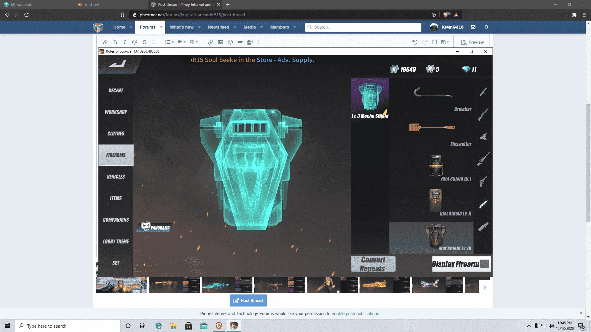Click the enable push notifications link
Viewport: 591px width, 332px height.
tap(356, 314)
